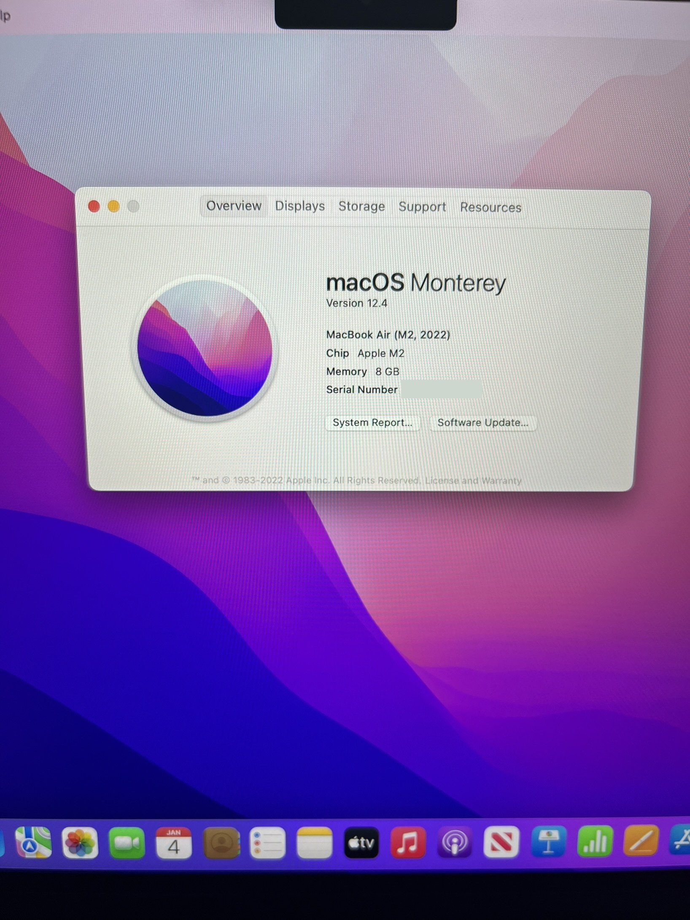690x920 pixels.
Task: Click the macOS Monterey title
Action: (x=416, y=283)
